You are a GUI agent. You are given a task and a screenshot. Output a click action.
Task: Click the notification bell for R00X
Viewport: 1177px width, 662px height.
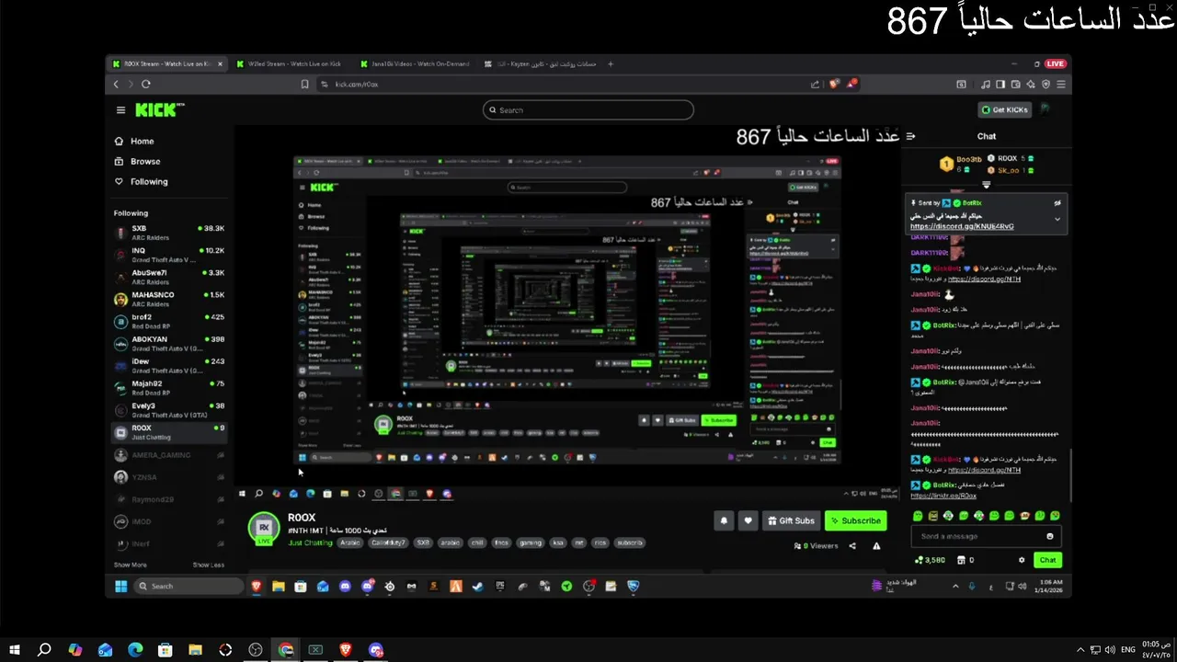724,520
